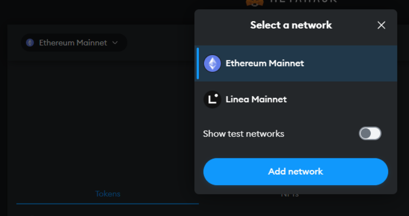
Task: Click the Select a network heading
Action: (291, 25)
